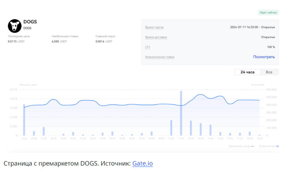Click the Последняя цена label
The image size is (281, 172).
(x=19, y=36)
